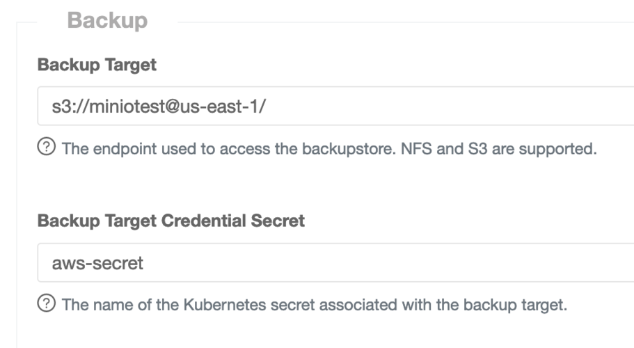The height and width of the screenshot is (348, 634).
Task: Click the word supported in endpoint description
Action: [557, 150]
